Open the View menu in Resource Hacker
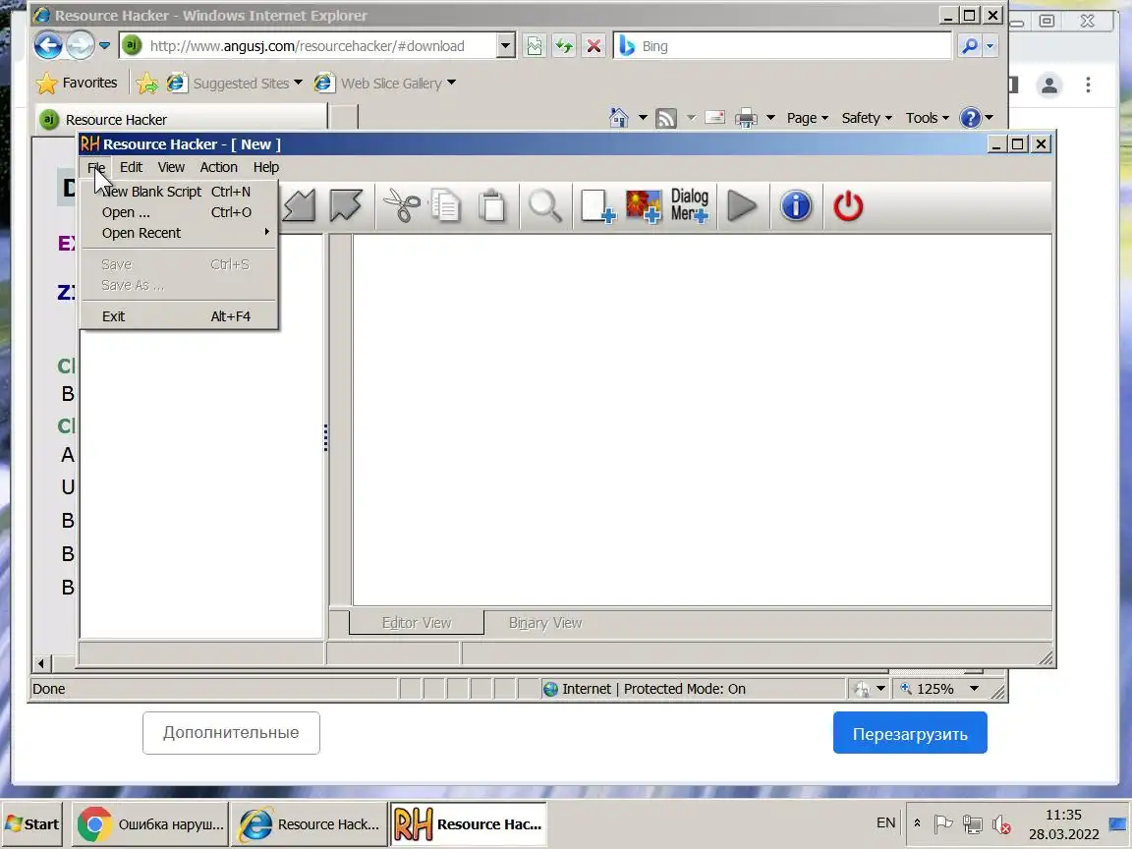Screen dimensions: 1132x849 tap(171, 167)
